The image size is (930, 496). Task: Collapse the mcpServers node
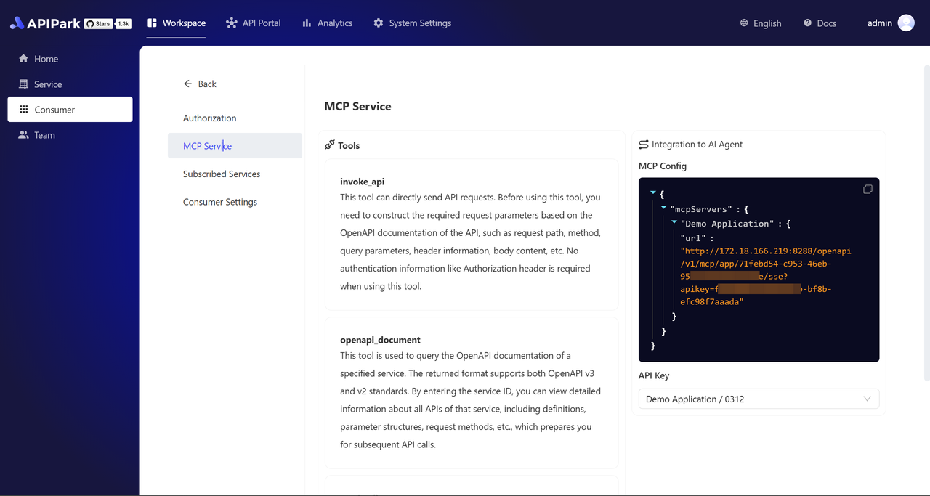click(x=664, y=208)
